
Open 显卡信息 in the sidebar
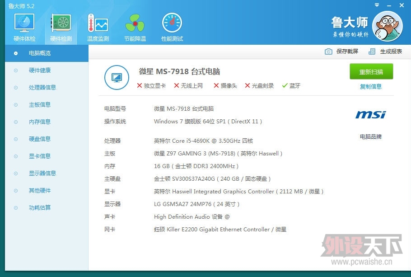[47, 156]
